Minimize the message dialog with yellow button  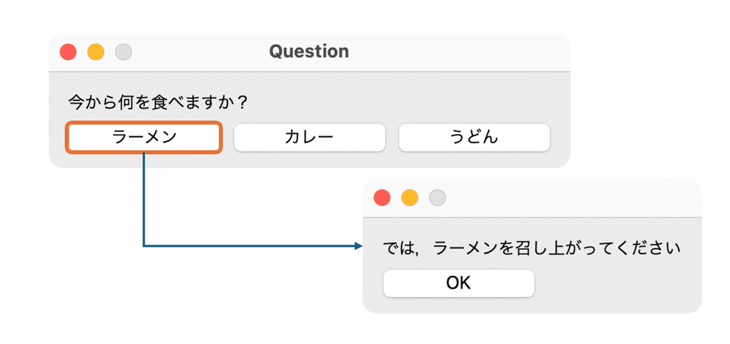410,198
